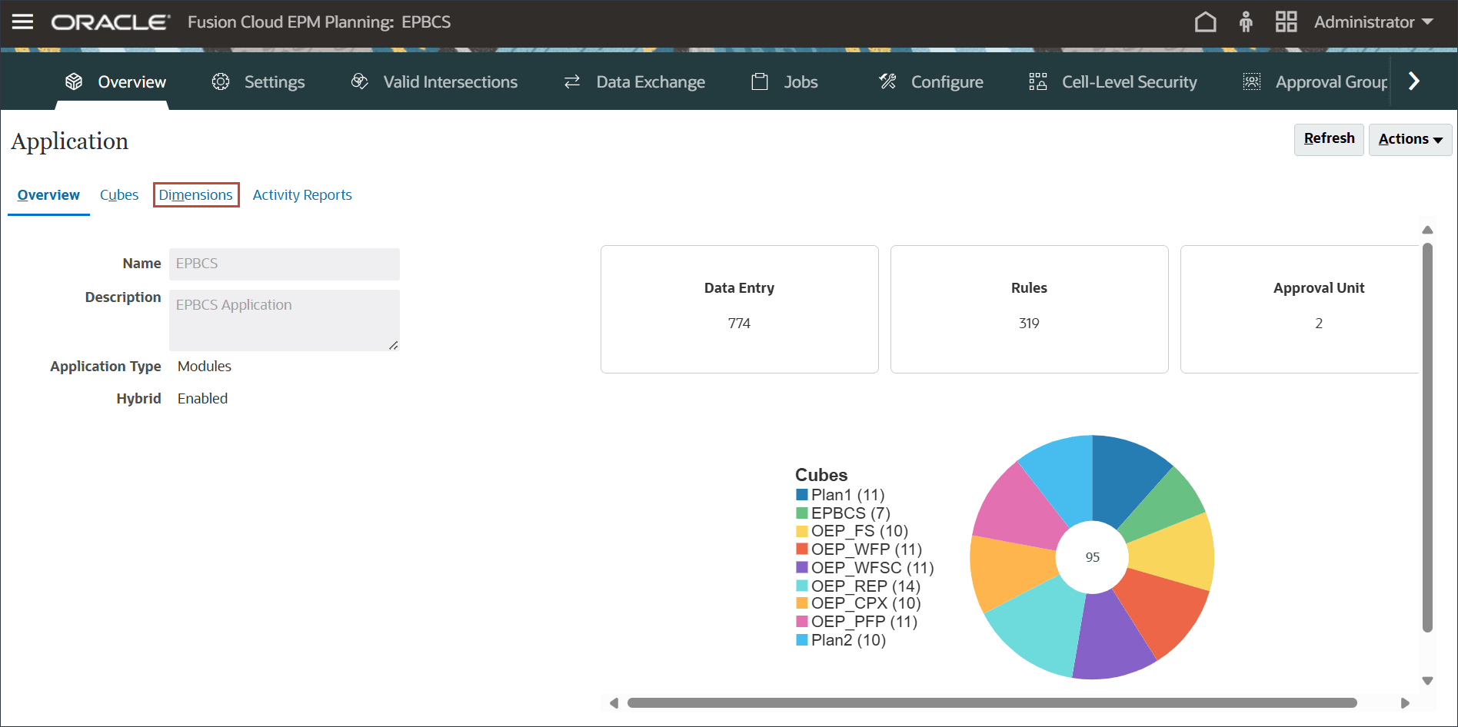1458x727 pixels.
Task: Click the 'Modules' application type value
Action: pyautogui.click(x=205, y=367)
